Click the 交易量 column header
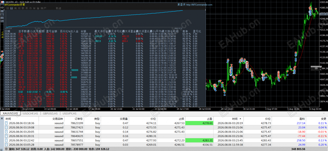The width and height of the screenshot is (328, 151). pyautogui.click(x=124, y=118)
